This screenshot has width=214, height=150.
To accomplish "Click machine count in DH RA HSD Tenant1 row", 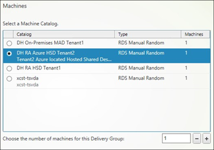I will coord(186,68).
